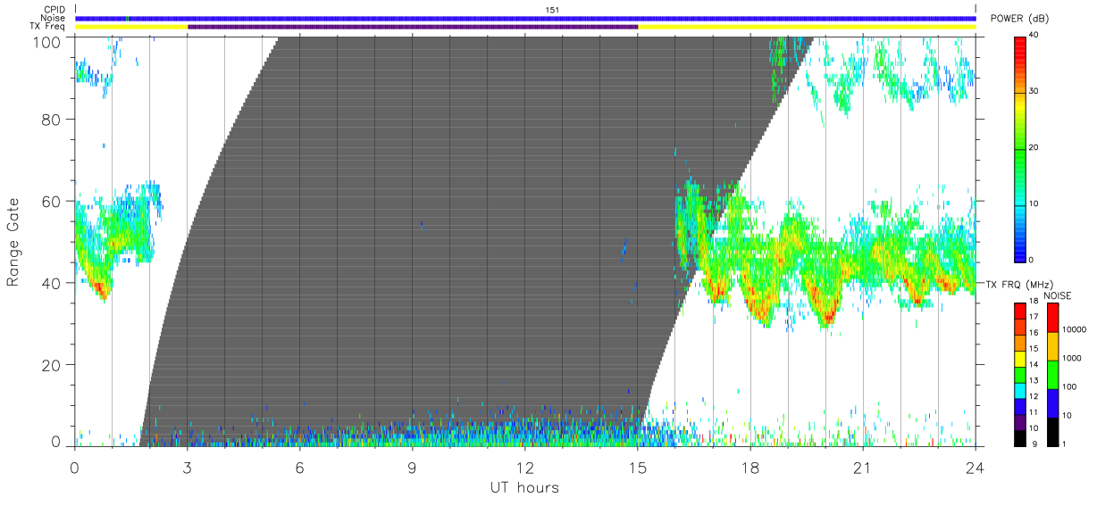Viewport: 1097px width, 506px height.
Task: Click the UT hours axis title
Action: pyautogui.click(x=524, y=487)
